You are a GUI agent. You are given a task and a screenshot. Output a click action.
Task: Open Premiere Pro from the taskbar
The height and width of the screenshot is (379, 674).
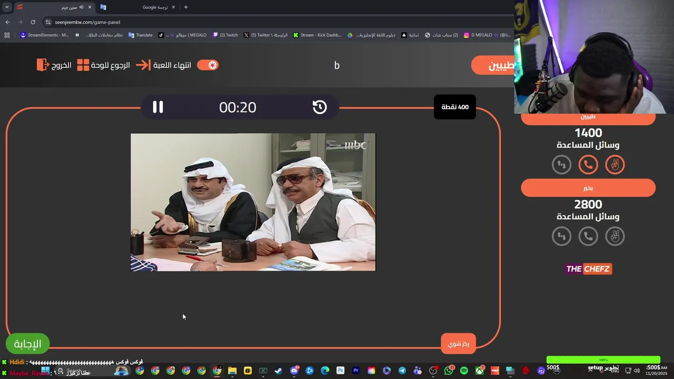point(356,371)
